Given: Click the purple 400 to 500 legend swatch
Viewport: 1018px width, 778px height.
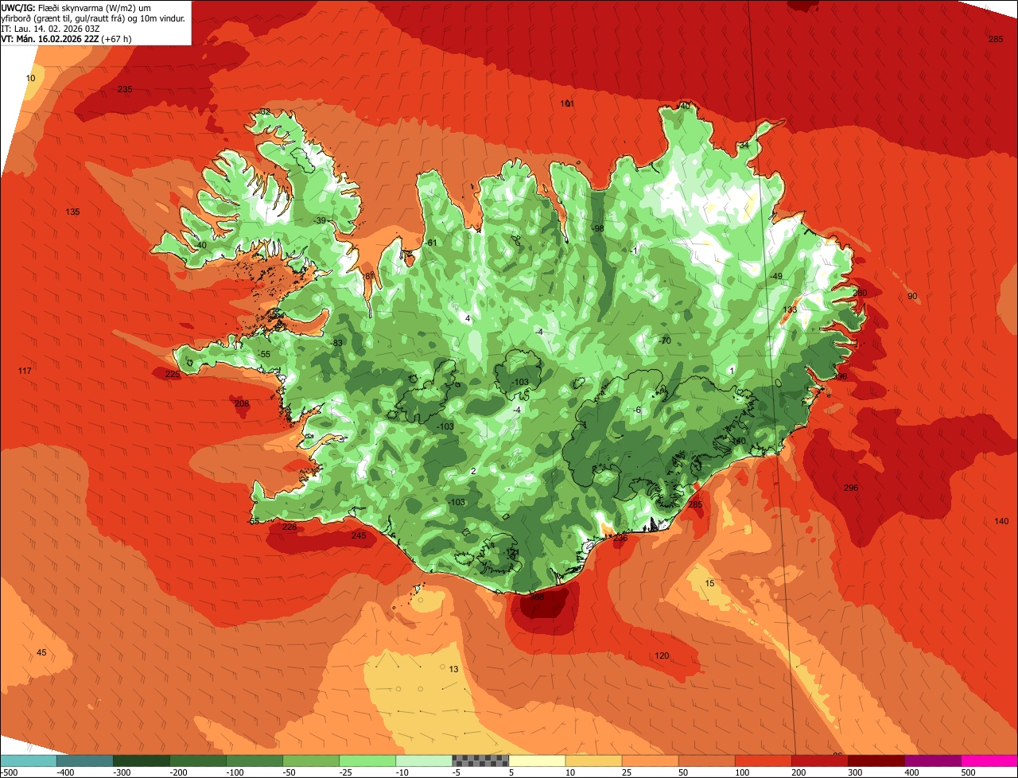Looking at the screenshot, I should pos(932,760).
